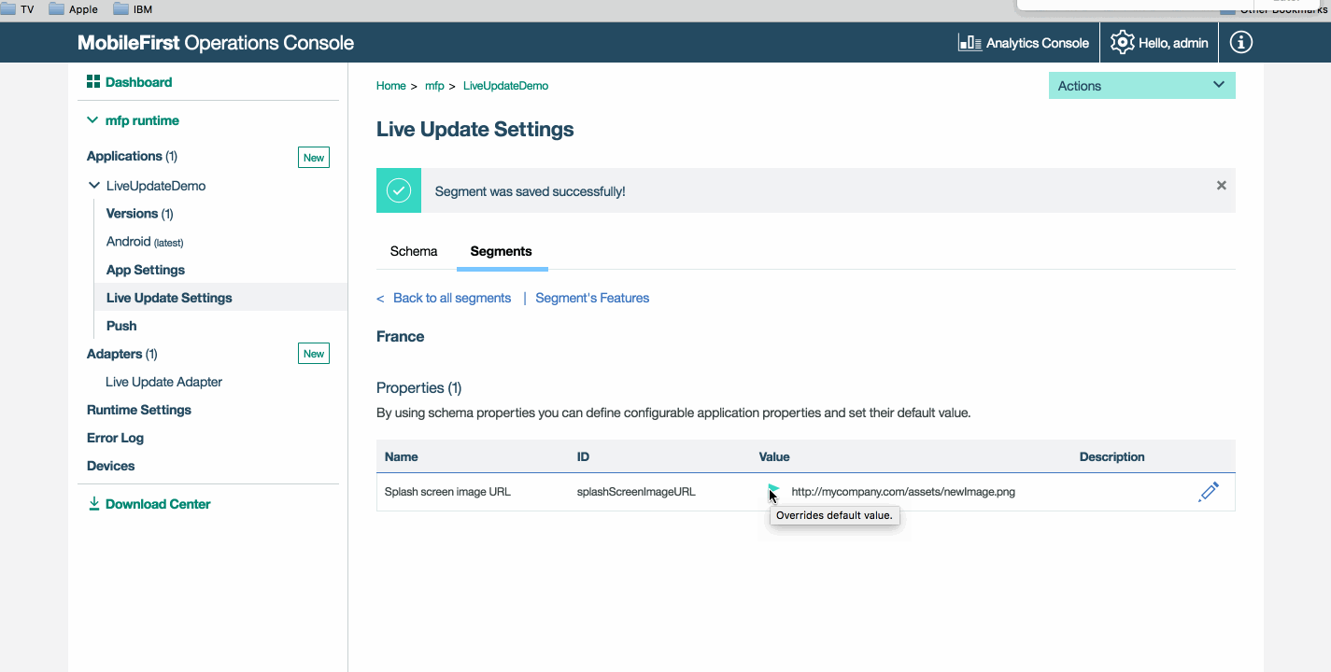The height and width of the screenshot is (672, 1331).
Task: Open Error Log
Action: (115, 438)
